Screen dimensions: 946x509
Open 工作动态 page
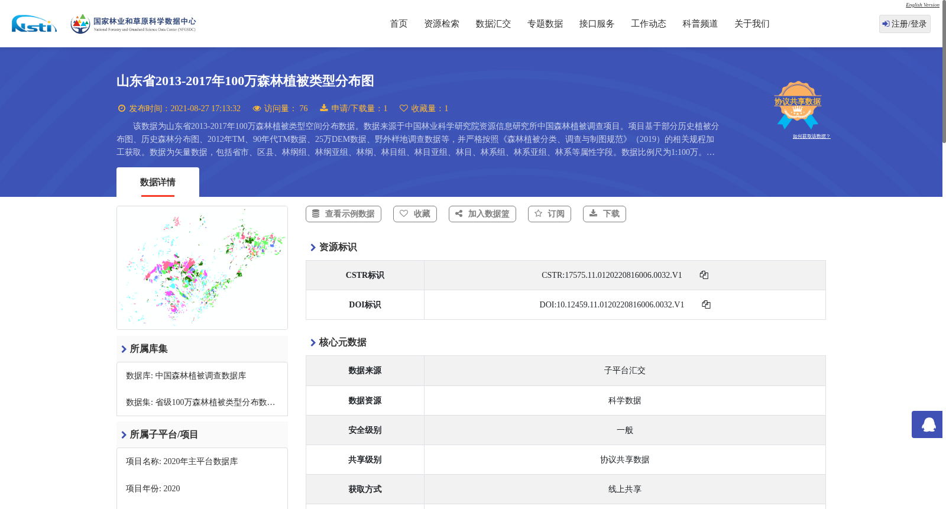[x=649, y=24]
